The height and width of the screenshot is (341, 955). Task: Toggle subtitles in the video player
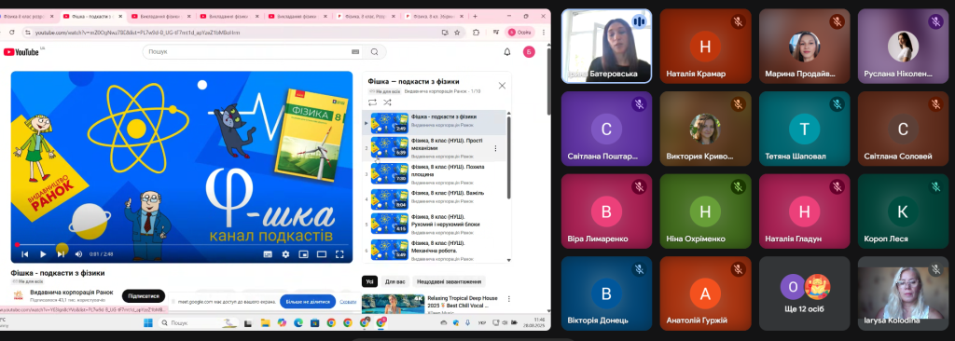(268, 254)
